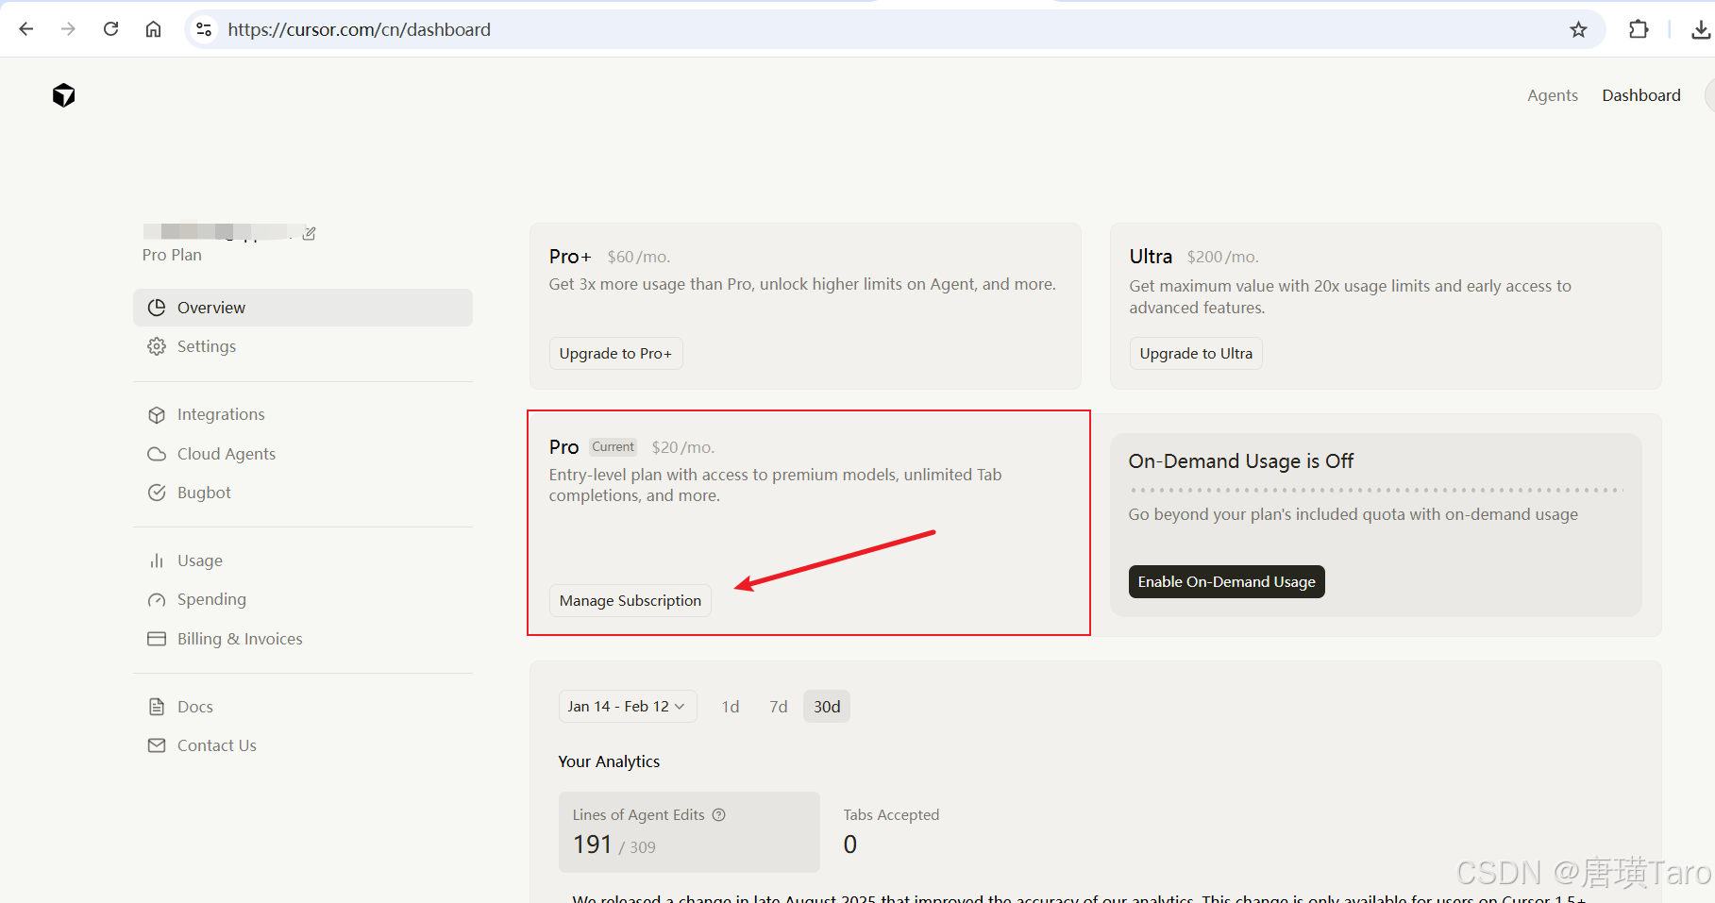
Task: Click the Lines of Agent Edits stat card
Action: pyautogui.click(x=689, y=831)
